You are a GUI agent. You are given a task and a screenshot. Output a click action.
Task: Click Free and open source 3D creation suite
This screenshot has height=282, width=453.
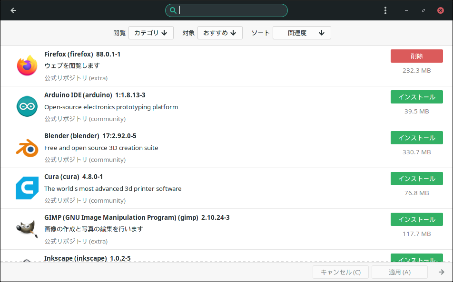pyautogui.click(x=101, y=148)
